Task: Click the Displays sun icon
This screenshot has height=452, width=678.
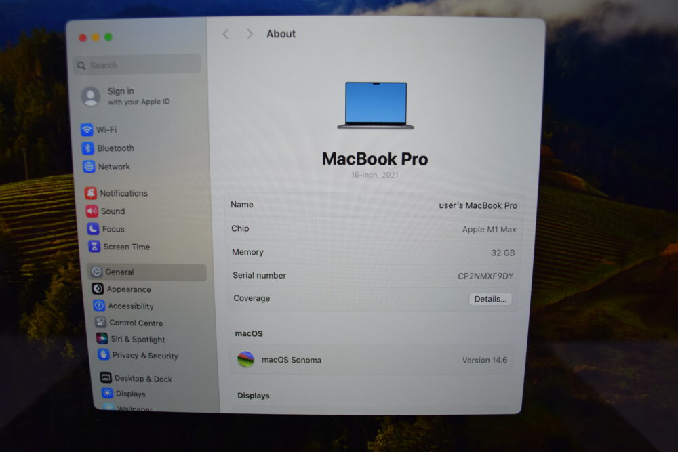Action: tap(107, 393)
